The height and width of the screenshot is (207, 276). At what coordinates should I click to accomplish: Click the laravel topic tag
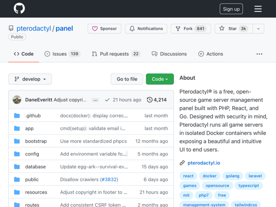click(255, 176)
